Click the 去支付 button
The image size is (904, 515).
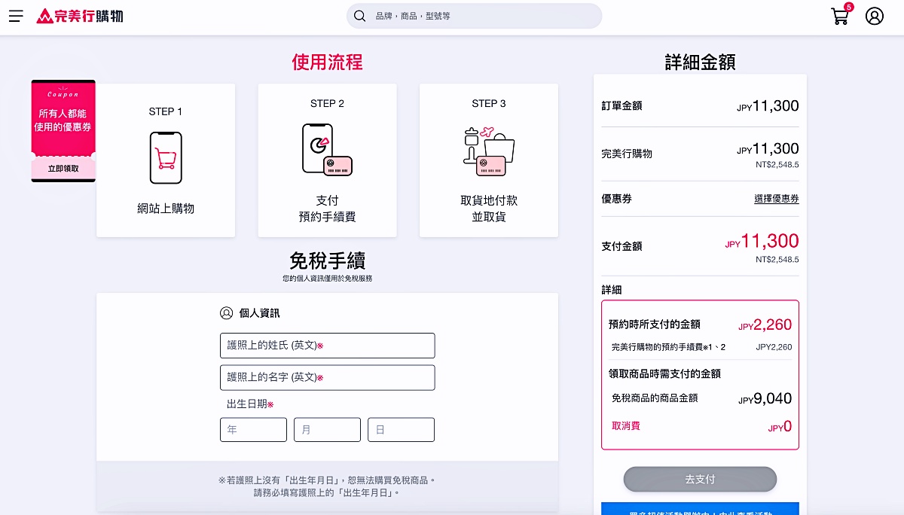pyautogui.click(x=700, y=479)
